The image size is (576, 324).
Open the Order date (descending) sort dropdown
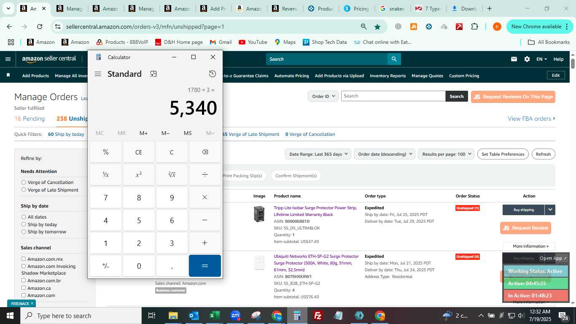click(385, 154)
